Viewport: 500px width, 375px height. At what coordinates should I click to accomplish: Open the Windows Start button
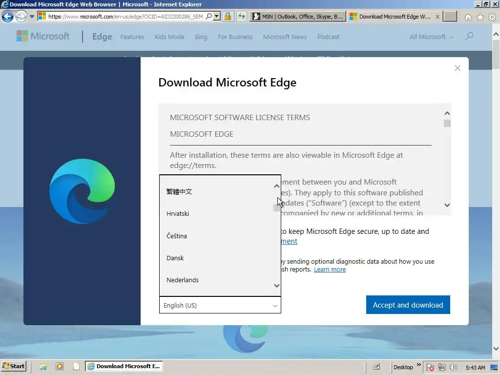pyautogui.click(x=13, y=366)
